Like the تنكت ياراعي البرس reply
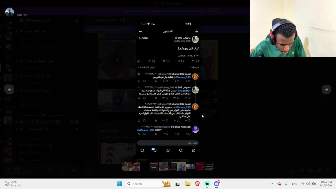This screenshot has height=189, width=336. click(167, 81)
